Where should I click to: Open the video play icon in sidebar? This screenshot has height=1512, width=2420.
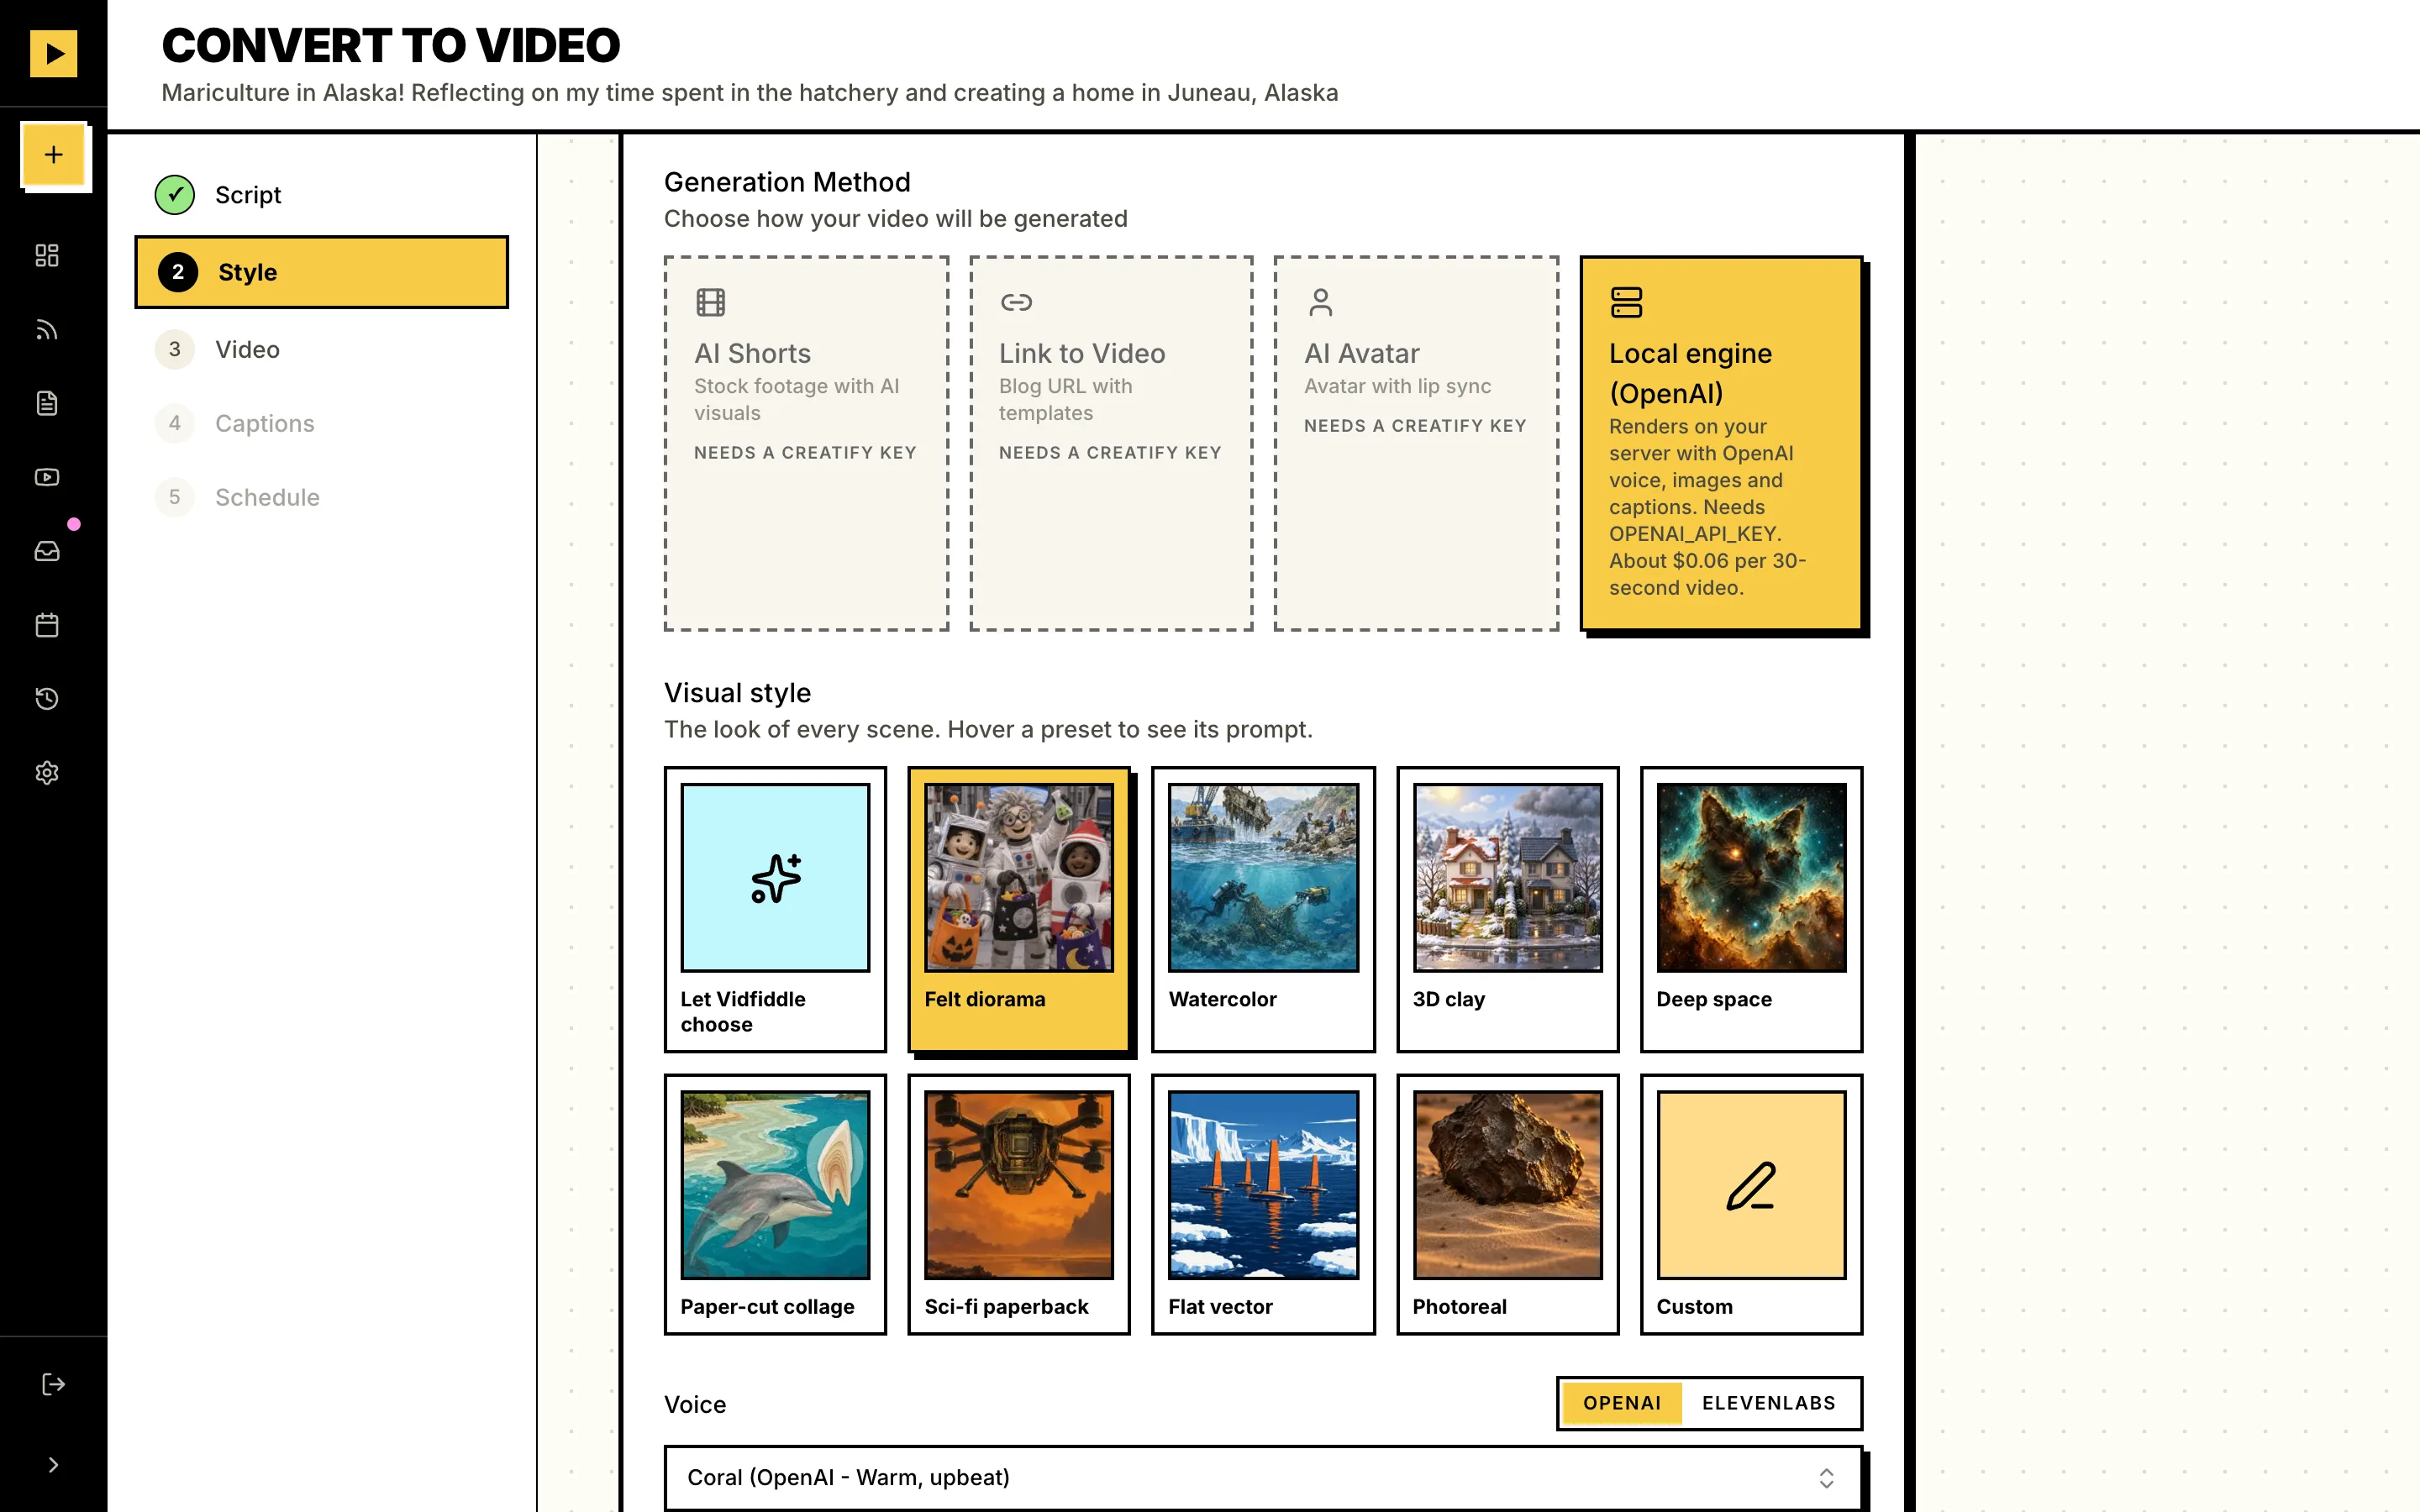tap(47, 477)
